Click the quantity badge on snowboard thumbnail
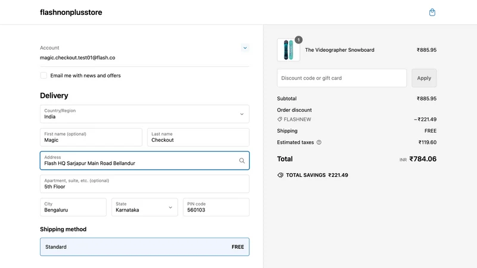The width and height of the screenshot is (477, 268). click(299, 40)
